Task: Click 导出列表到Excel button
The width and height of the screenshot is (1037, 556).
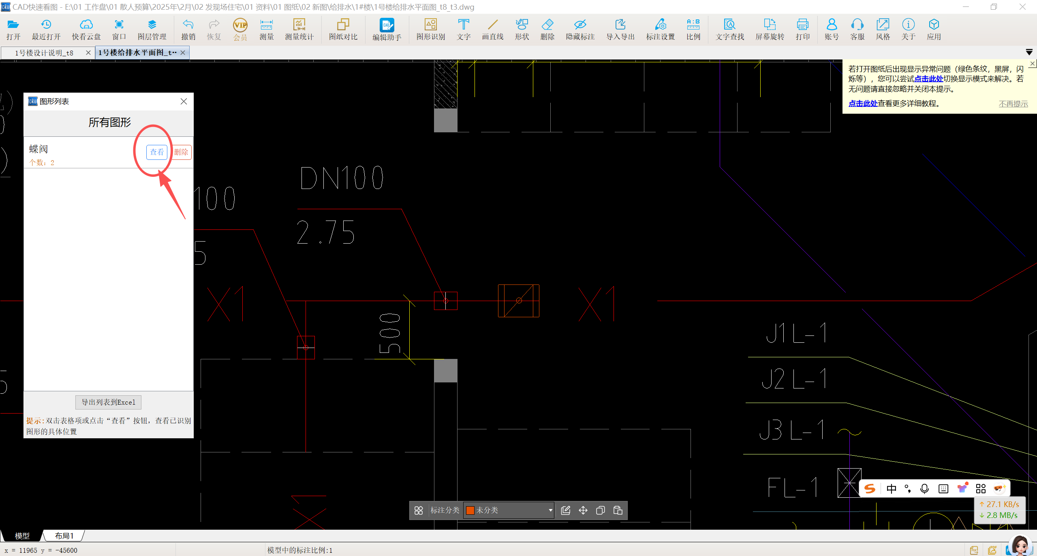Action: coord(108,402)
